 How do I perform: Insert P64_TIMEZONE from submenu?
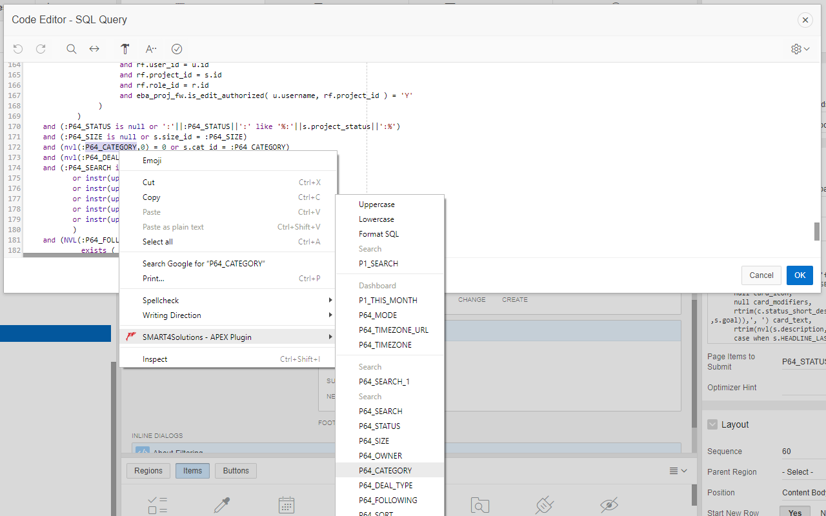(390, 345)
